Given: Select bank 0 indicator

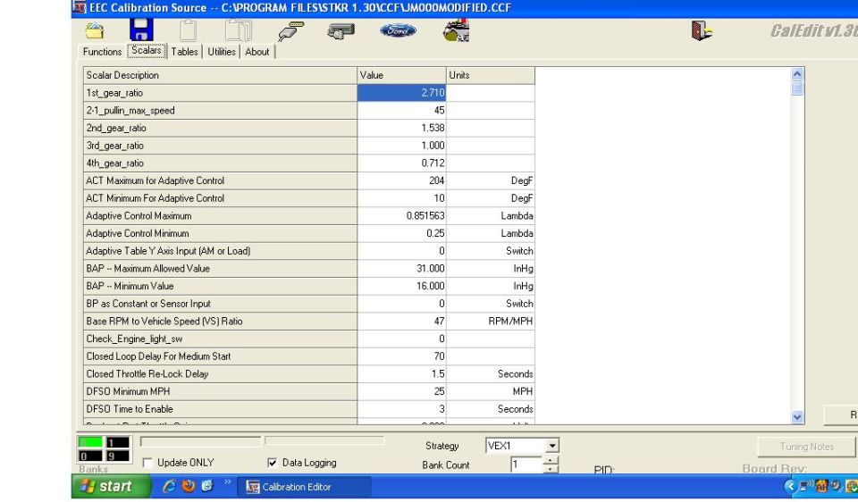Looking at the screenshot, I should pyautogui.click(x=90, y=456).
